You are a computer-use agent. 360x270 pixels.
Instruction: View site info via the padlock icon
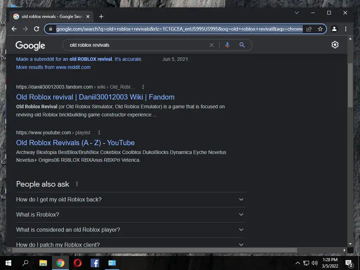tap(51, 29)
